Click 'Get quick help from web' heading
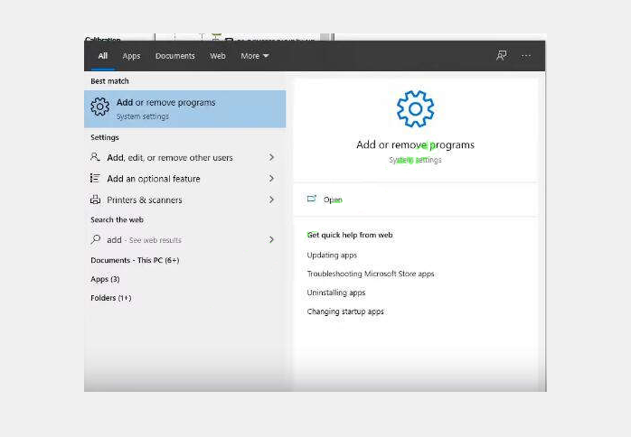This screenshot has height=437, width=631. pyautogui.click(x=350, y=235)
